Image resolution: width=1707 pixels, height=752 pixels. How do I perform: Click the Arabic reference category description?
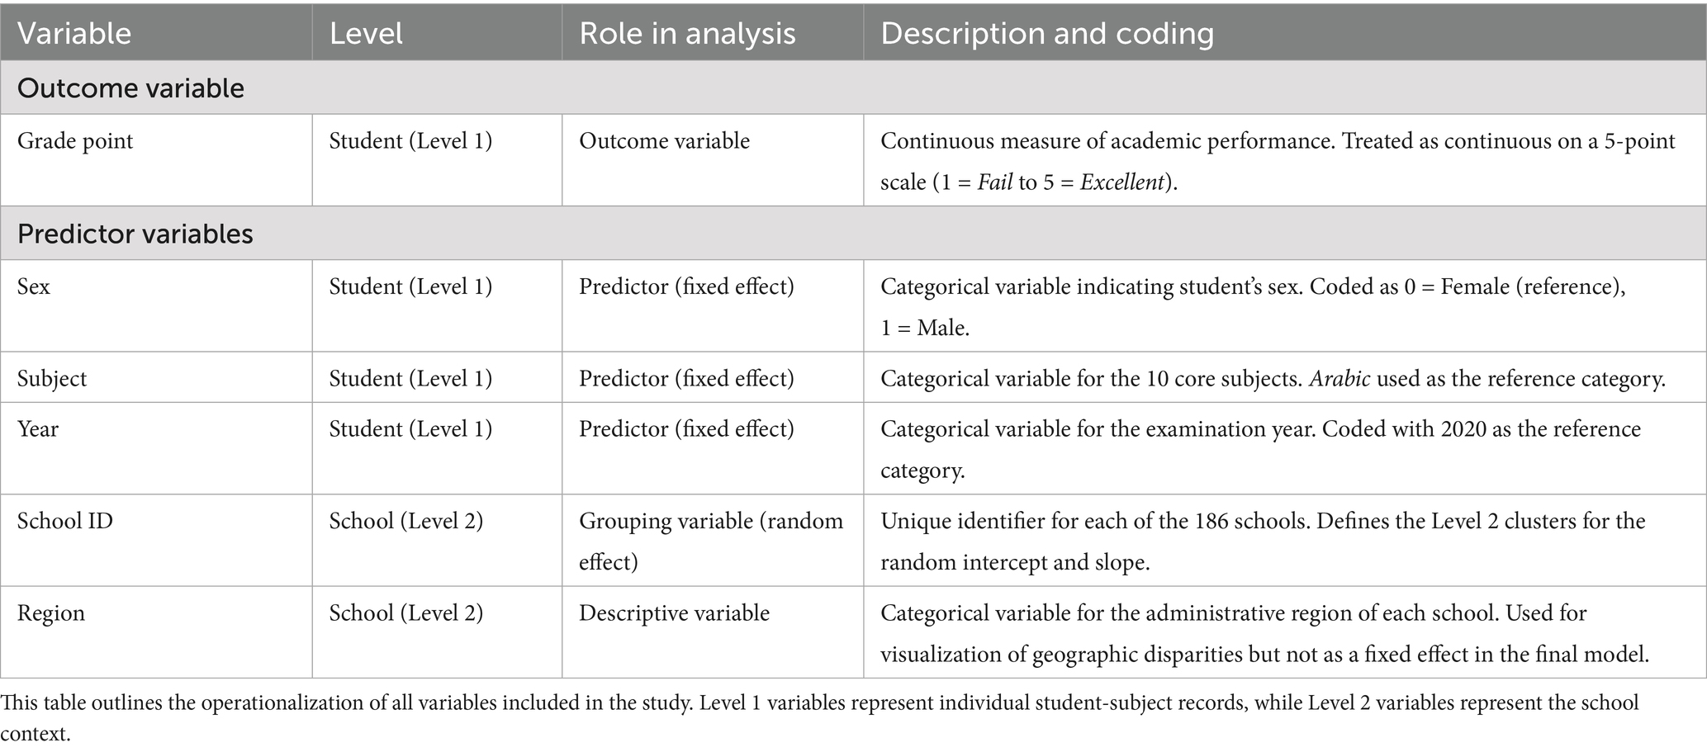coord(1273,378)
